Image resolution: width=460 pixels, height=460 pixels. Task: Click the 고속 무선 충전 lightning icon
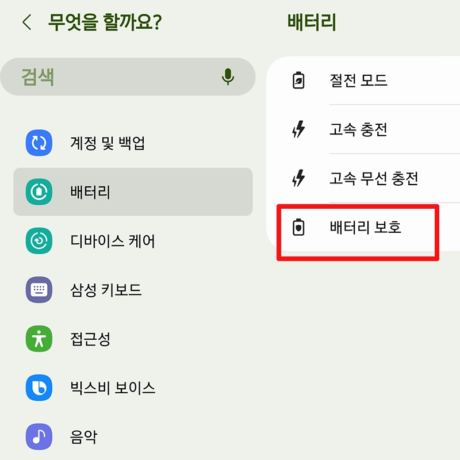click(x=298, y=179)
